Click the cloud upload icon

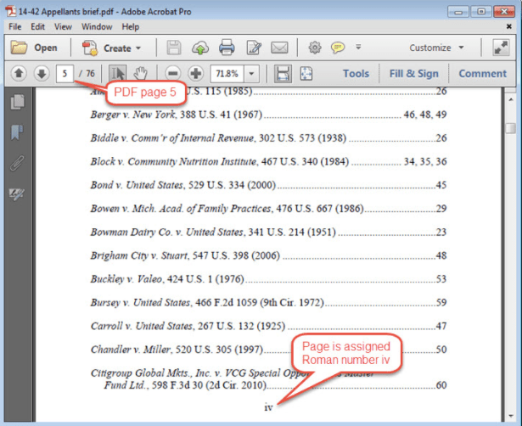200,48
